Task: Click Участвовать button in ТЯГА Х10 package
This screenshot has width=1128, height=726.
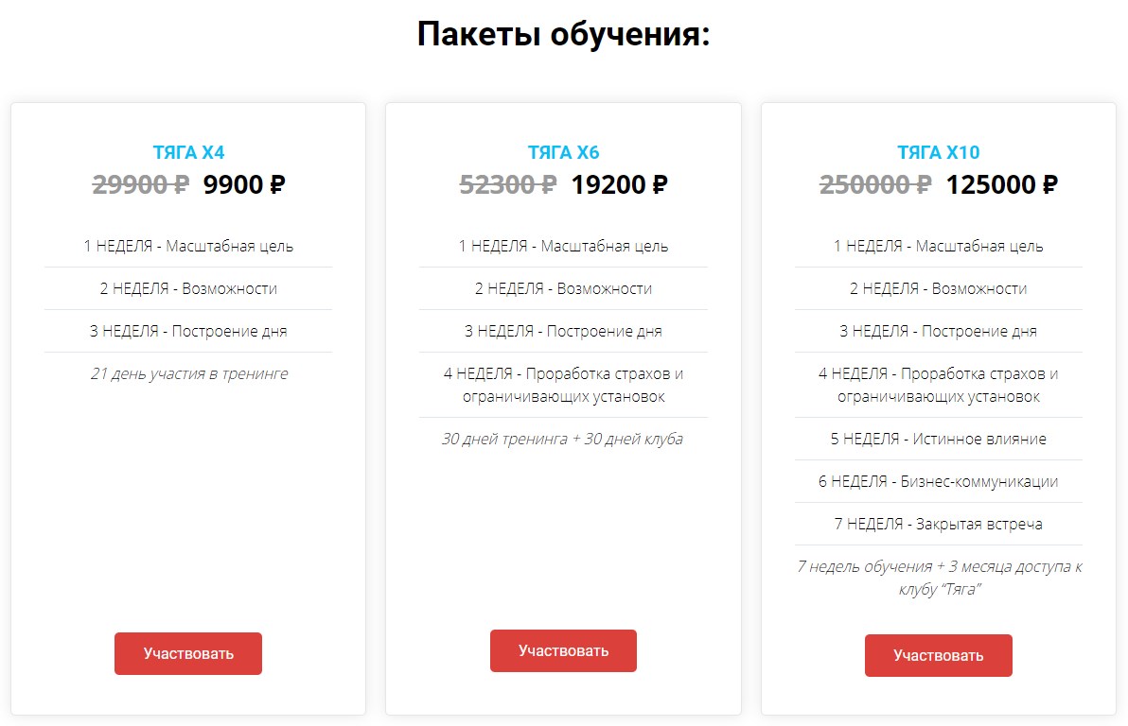Action: [938, 655]
